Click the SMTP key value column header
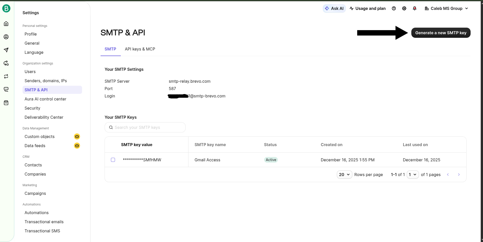Viewport: 483px width, 242px height. coord(137,145)
